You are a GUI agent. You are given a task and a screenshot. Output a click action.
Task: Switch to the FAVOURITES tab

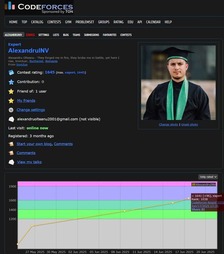pos(109,35)
